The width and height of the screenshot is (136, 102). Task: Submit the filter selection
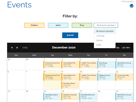70,35
